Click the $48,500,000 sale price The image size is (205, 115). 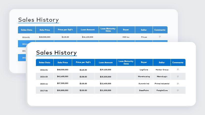(x=63, y=70)
